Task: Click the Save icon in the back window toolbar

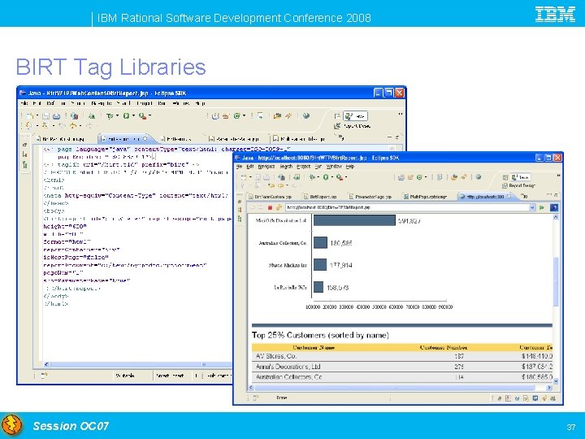Action: [45, 116]
